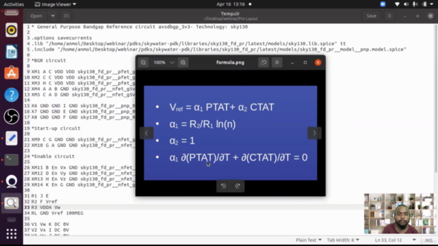Open the 100% zoom level dropdown
The height and width of the screenshot is (246, 438).
click(x=164, y=62)
